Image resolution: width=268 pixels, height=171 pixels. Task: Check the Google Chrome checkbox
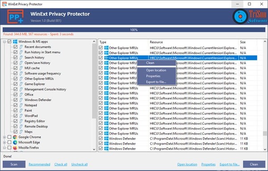9,137
